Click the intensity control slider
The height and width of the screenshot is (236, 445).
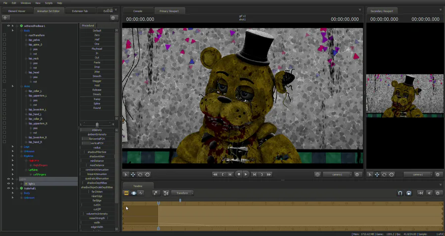(97, 130)
